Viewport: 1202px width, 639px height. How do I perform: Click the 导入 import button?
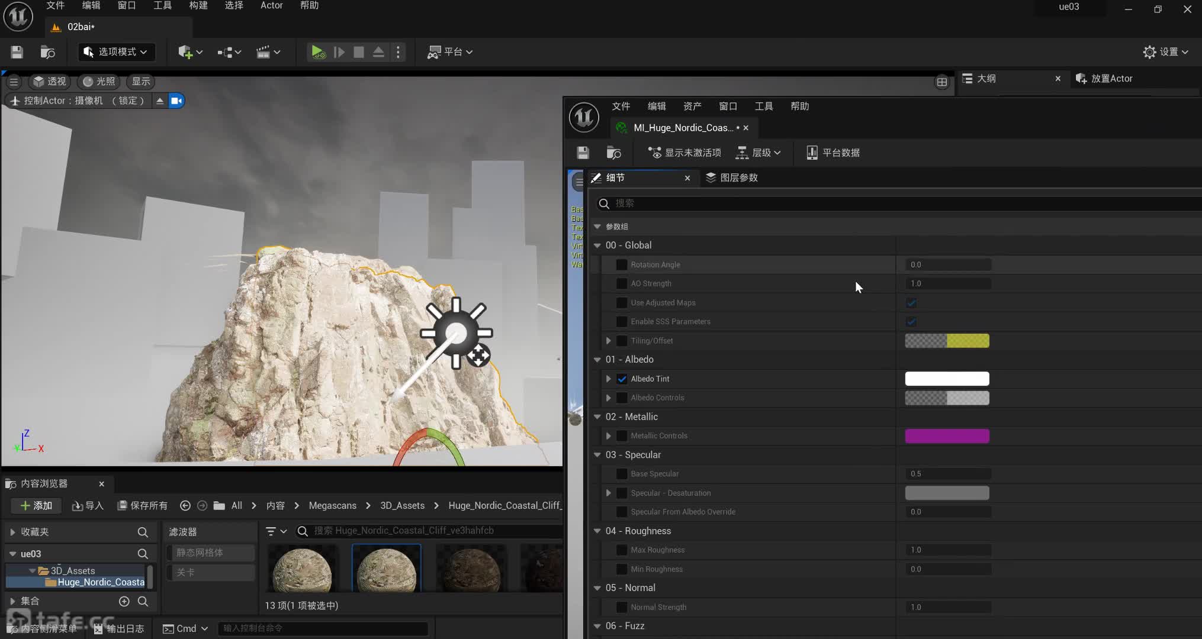(88, 505)
